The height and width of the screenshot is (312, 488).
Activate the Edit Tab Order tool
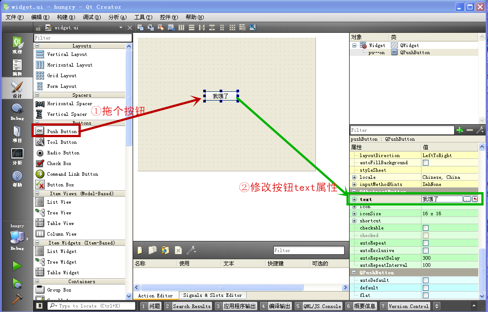click(171, 28)
